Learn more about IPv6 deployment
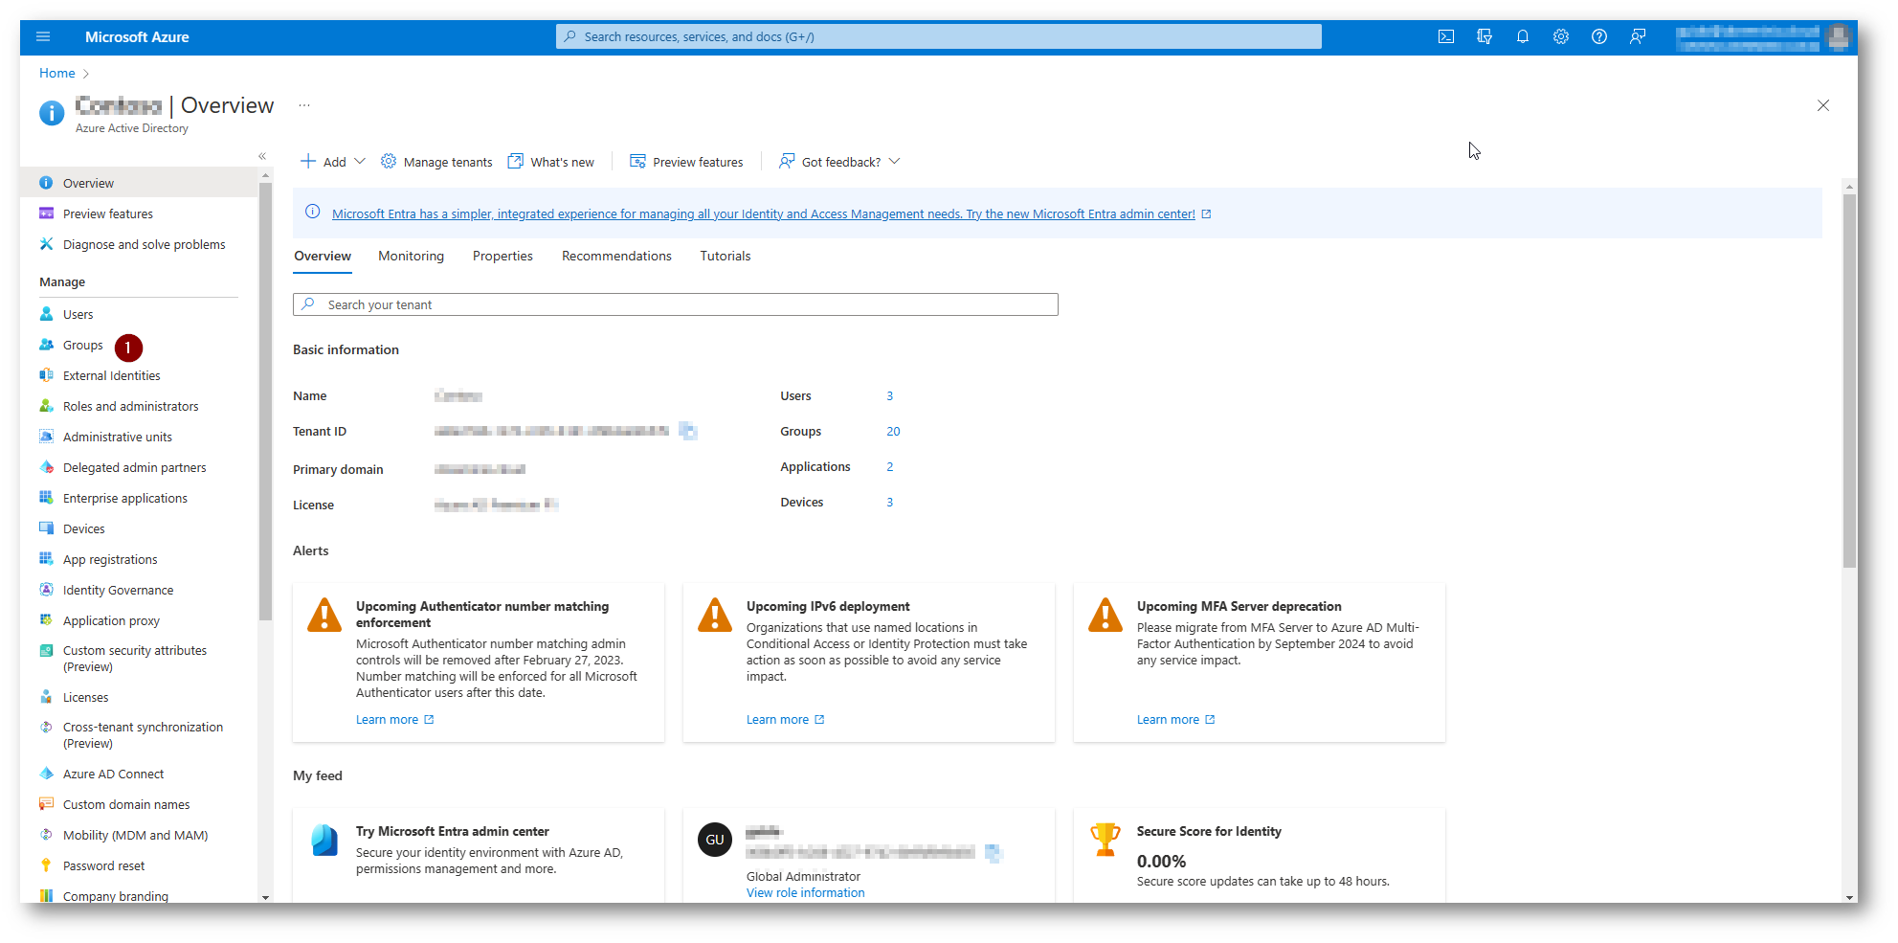Viewport: 1898px width, 943px height. [x=785, y=719]
